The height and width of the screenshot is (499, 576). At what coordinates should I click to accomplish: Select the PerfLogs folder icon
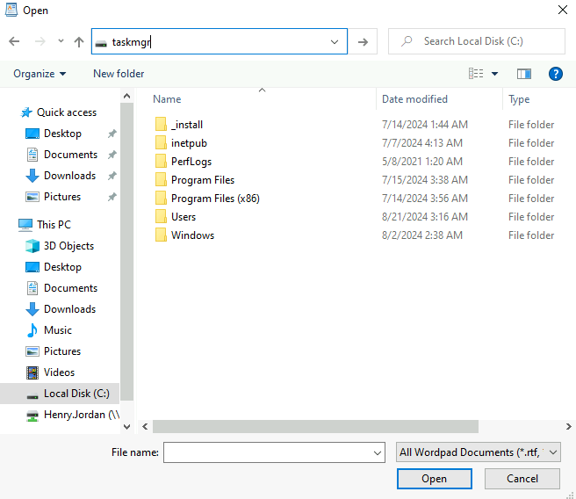tap(161, 162)
